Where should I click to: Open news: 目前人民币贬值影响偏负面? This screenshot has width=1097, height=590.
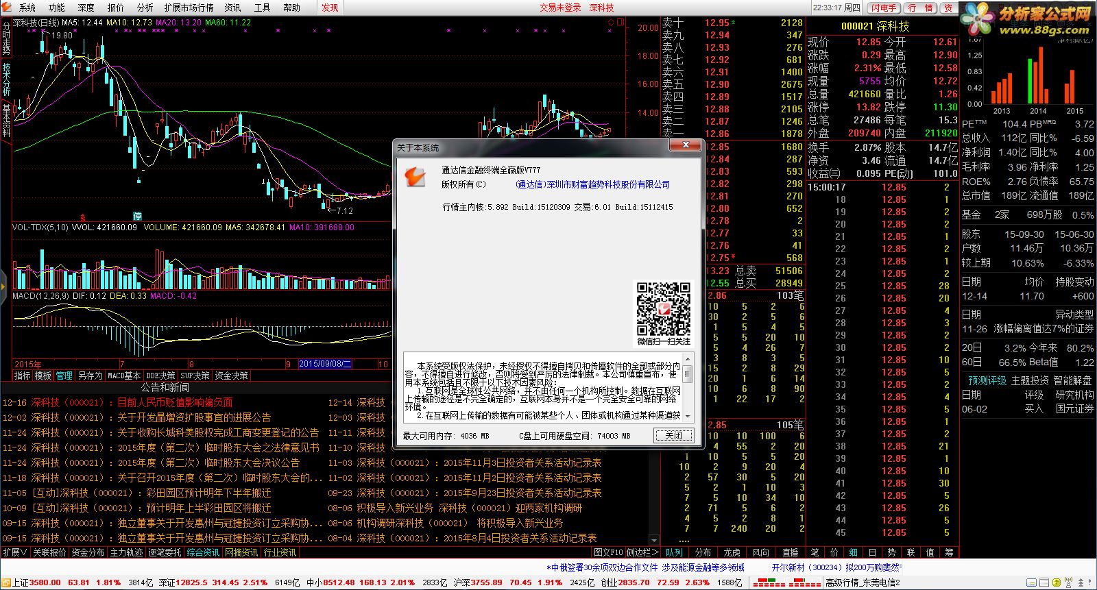tap(175, 402)
